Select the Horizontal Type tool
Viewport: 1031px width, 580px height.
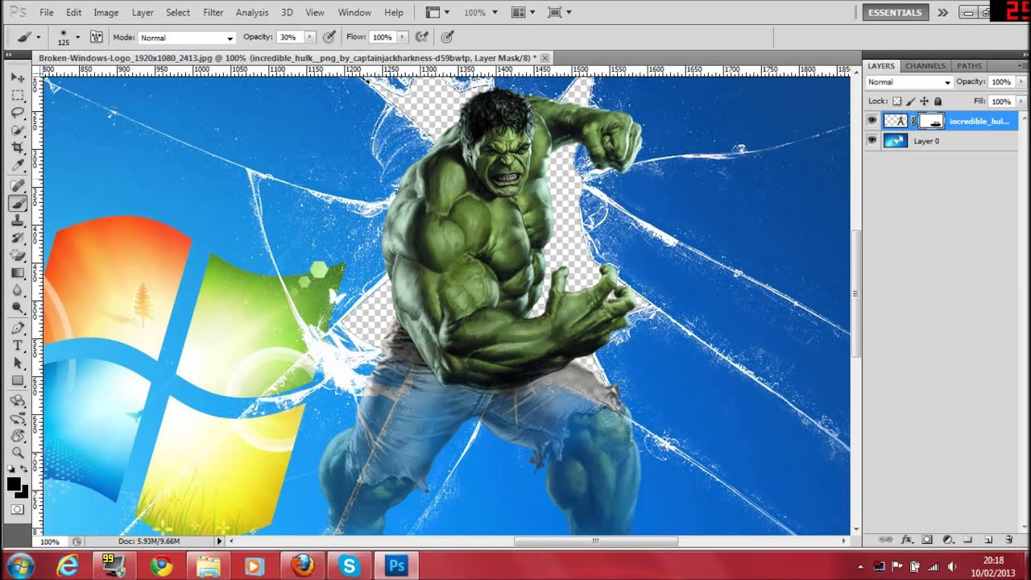point(17,346)
